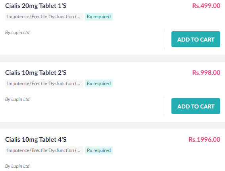225x171 pixels.
Task: Click Rs.998.00 price of Cialis 2'S
Action: [x=206, y=72]
